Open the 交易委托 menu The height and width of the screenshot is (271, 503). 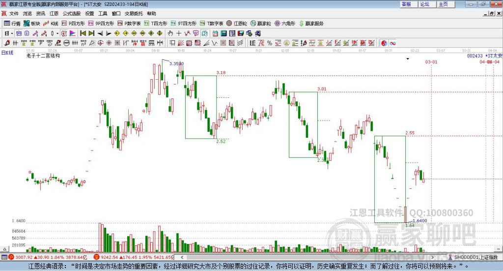134,13
